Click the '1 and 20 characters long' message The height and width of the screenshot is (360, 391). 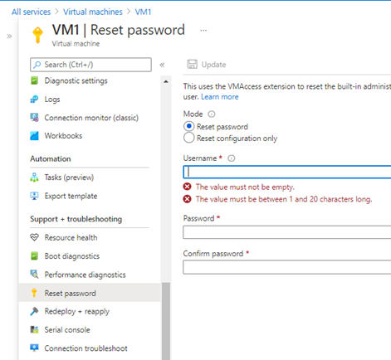(x=284, y=199)
